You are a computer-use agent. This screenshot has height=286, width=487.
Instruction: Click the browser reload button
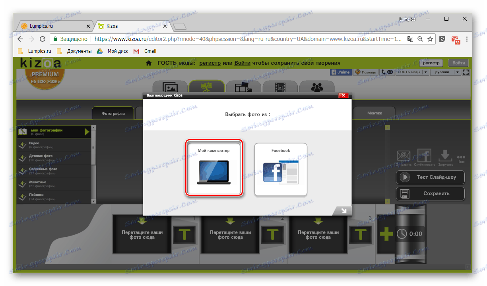[43, 39]
